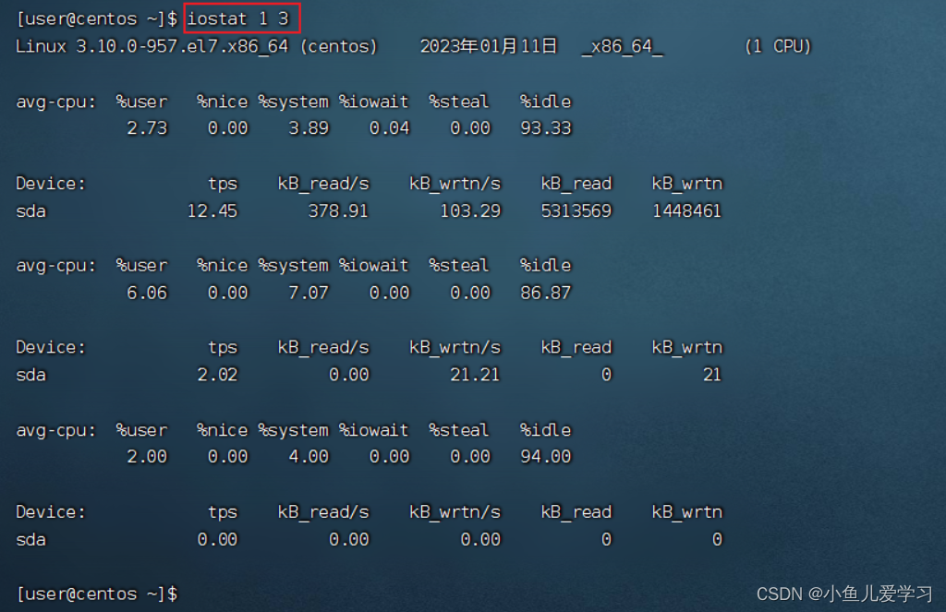Click the %system value 4.00
Viewport: 946px width, 612px height.
(x=309, y=456)
